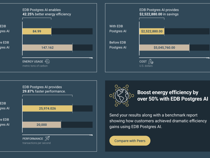Click the Cost money bag icon
Viewport: 210px width, 158px height.
(x=151, y=62)
